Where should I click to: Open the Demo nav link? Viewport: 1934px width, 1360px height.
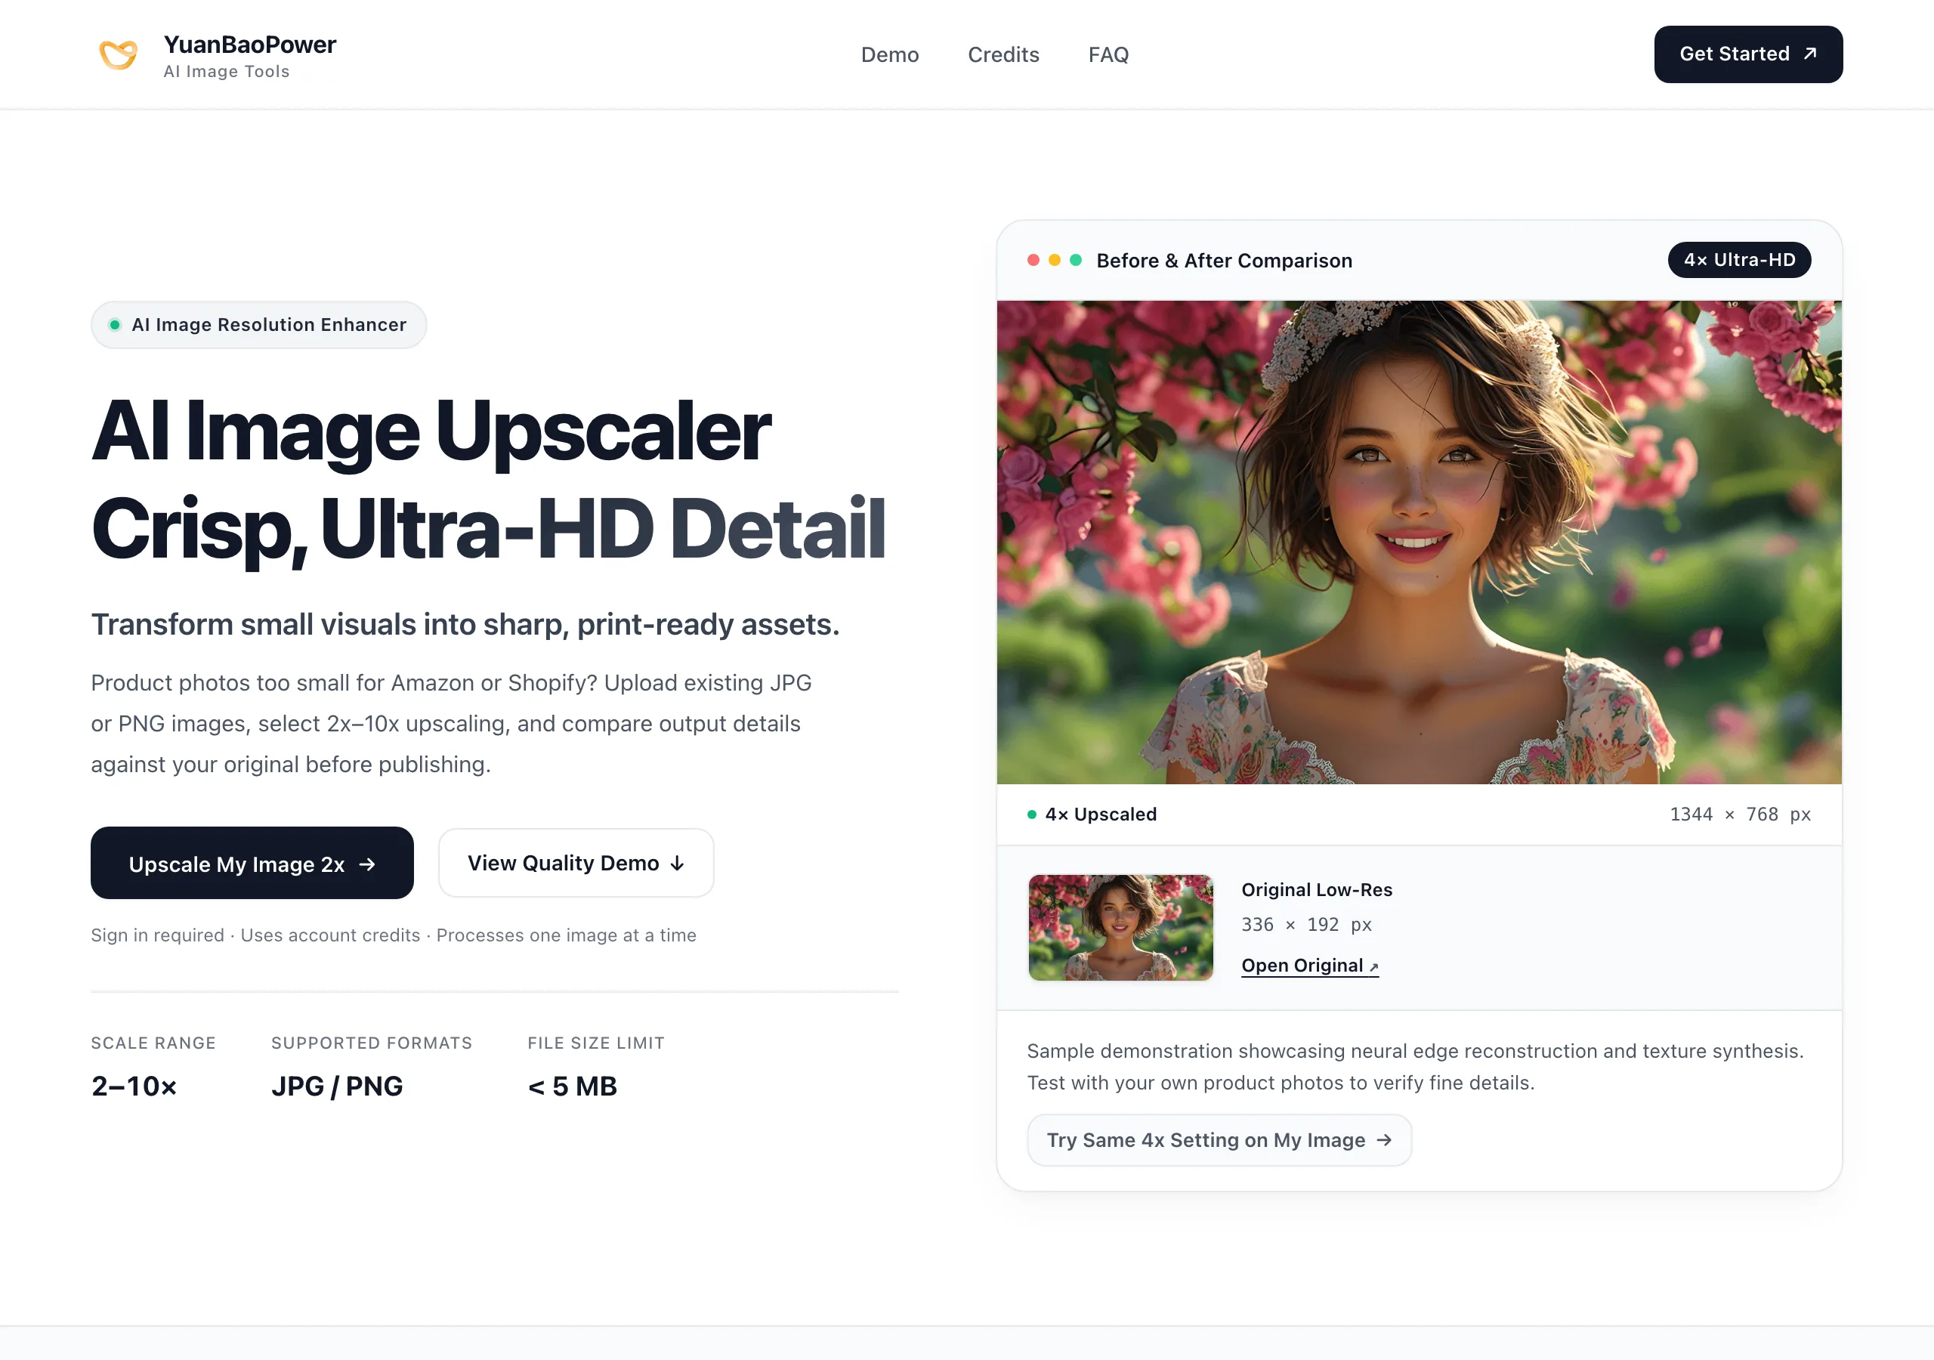coord(889,54)
